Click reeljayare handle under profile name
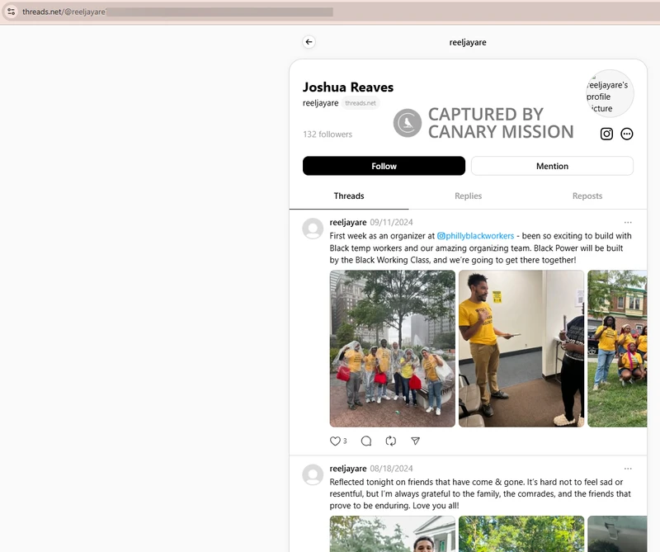 [320, 103]
